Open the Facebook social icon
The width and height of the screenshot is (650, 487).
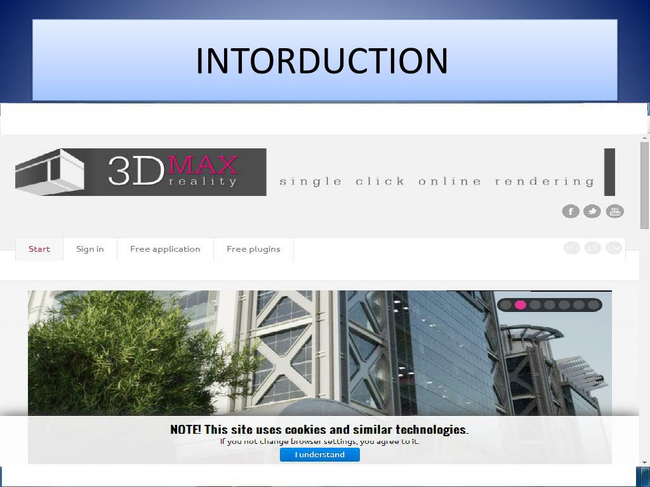click(x=571, y=211)
